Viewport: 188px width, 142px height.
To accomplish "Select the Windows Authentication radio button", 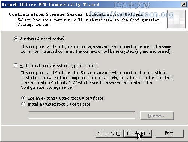I will coord(16,39).
